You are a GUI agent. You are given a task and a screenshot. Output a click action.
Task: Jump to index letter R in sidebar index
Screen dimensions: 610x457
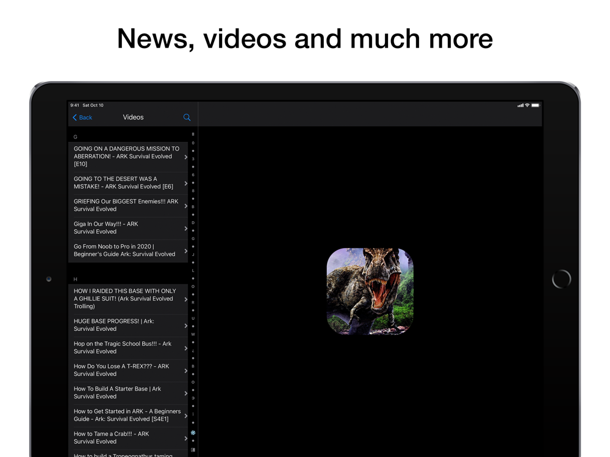pos(193,302)
